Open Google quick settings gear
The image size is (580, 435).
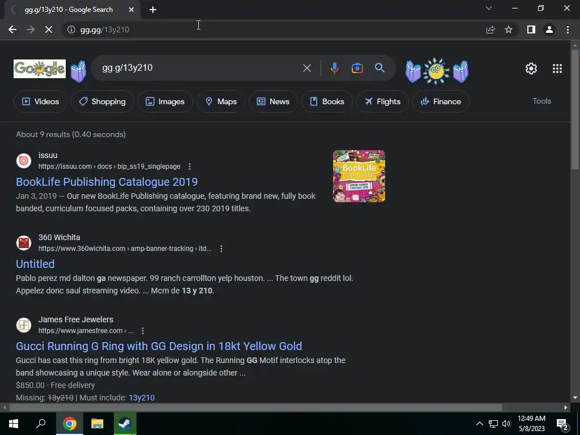pos(531,69)
